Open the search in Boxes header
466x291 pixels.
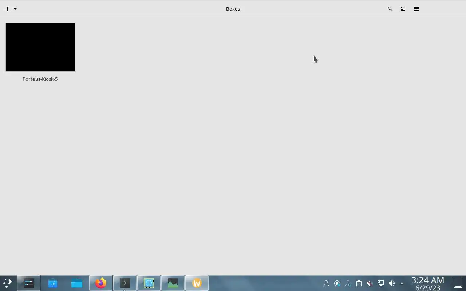pos(390,9)
